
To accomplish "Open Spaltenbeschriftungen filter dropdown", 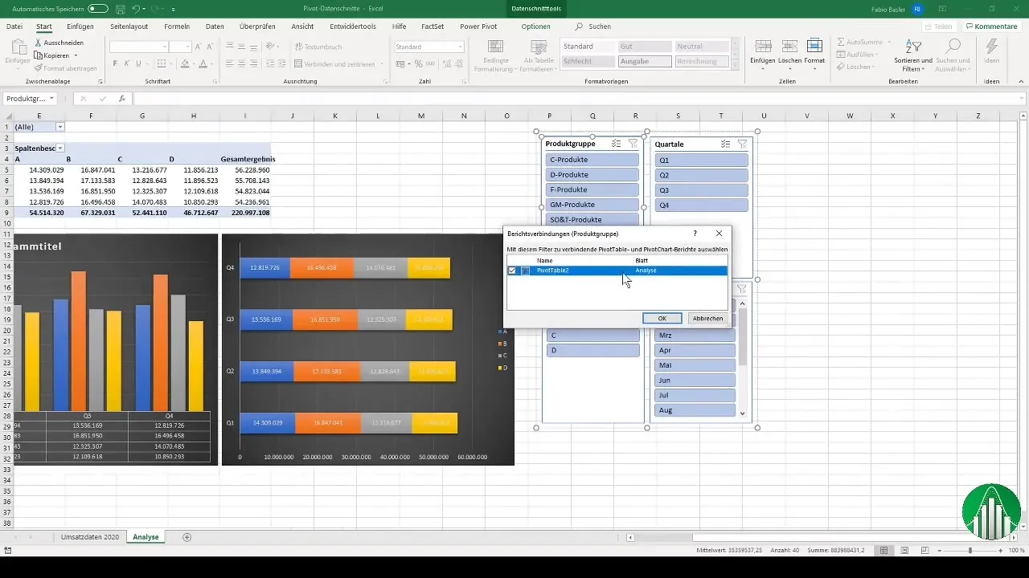I will 59,149.
